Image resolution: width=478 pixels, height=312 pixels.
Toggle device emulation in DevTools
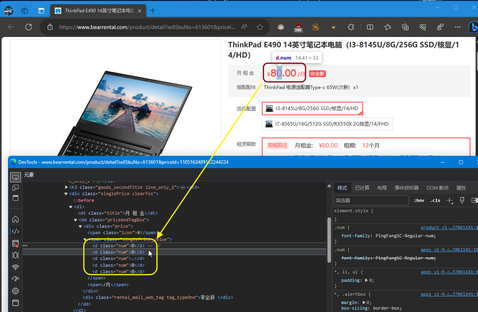pyautogui.click(x=15, y=188)
